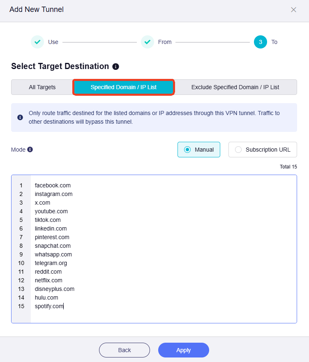The image size is (309, 362).
Task: Click after spotify.com in the domain list
Action: tap(64, 306)
